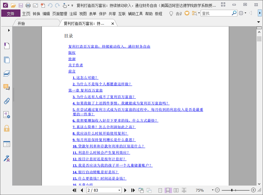This screenshot has height=195, width=263.
Task: Expand the left navigation panel arrow
Action: [9, 30]
